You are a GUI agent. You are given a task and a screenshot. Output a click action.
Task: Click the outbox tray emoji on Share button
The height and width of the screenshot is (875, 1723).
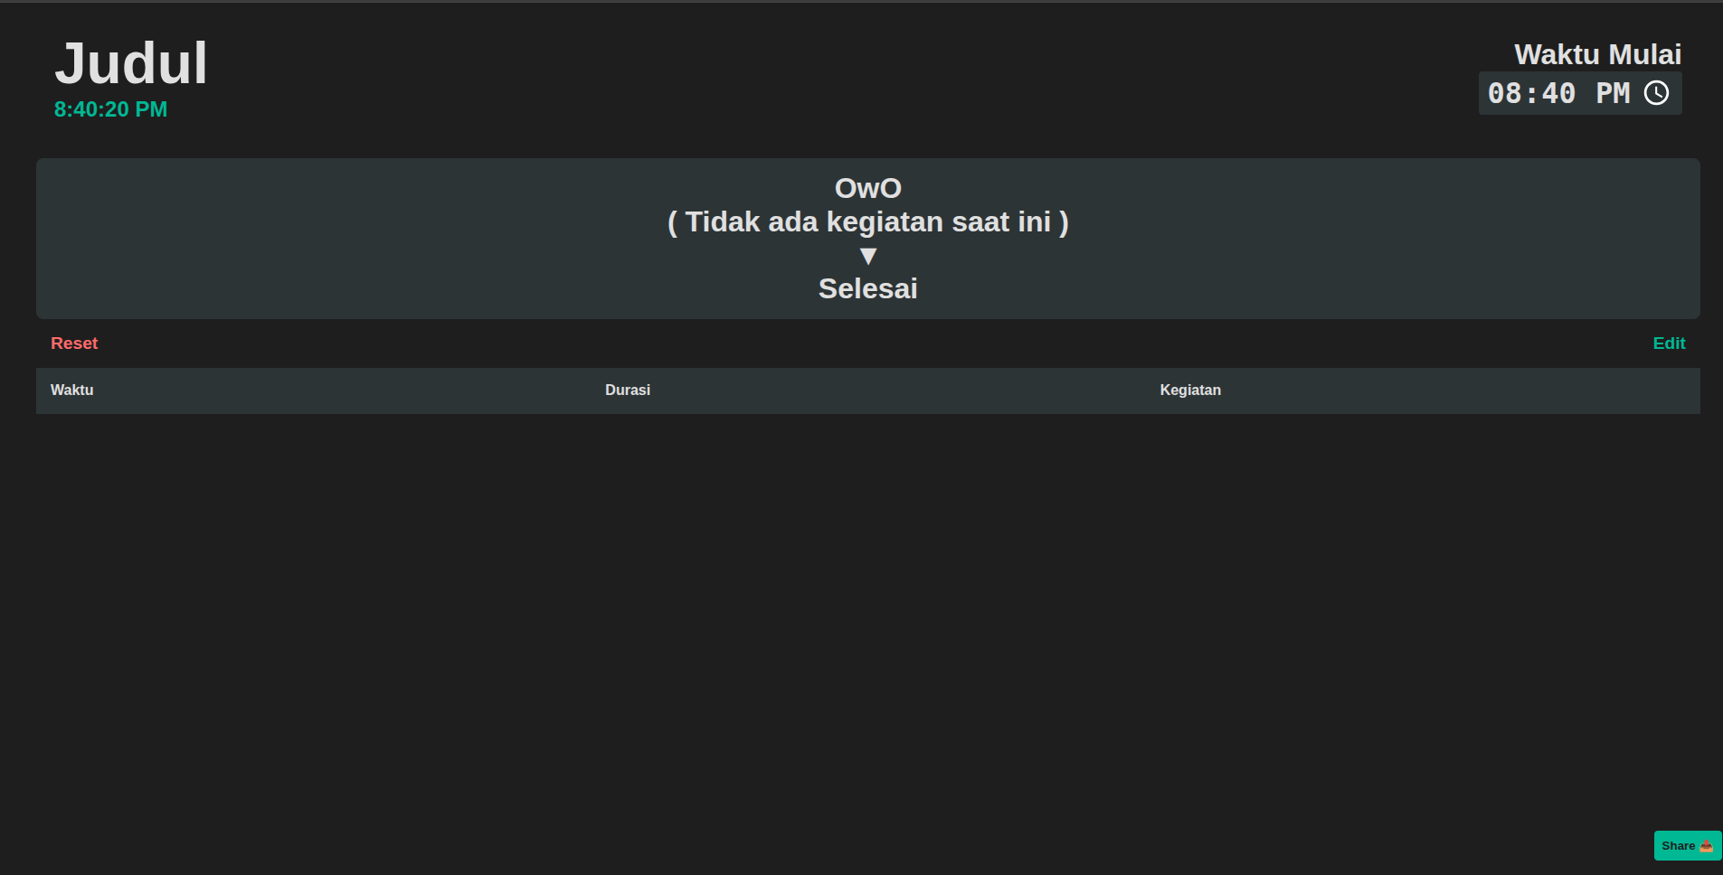pyautogui.click(x=1708, y=845)
